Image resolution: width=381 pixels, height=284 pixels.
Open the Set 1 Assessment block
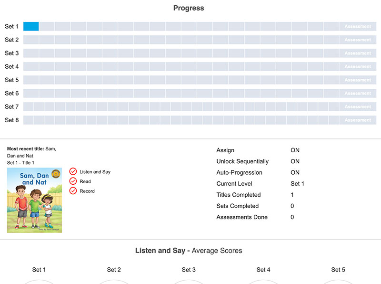pyautogui.click(x=358, y=27)
